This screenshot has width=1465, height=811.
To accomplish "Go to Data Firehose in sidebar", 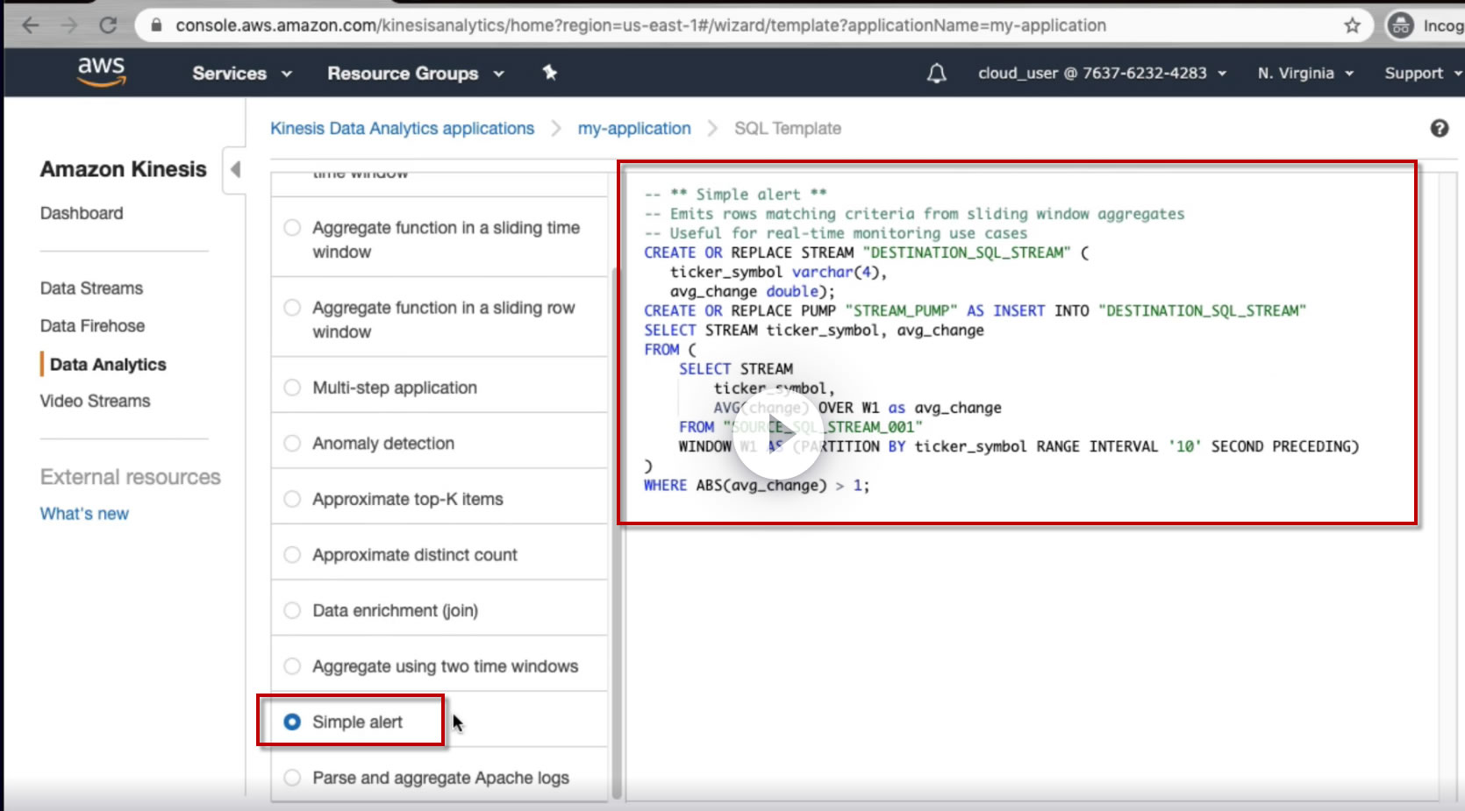I will point(92,326).
